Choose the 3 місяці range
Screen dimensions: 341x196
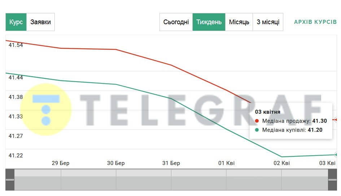click(x=268, y=22)
